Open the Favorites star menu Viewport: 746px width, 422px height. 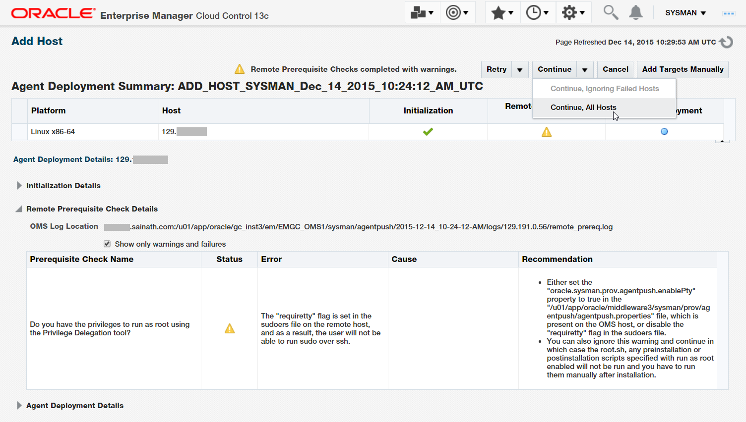point(502,13)
